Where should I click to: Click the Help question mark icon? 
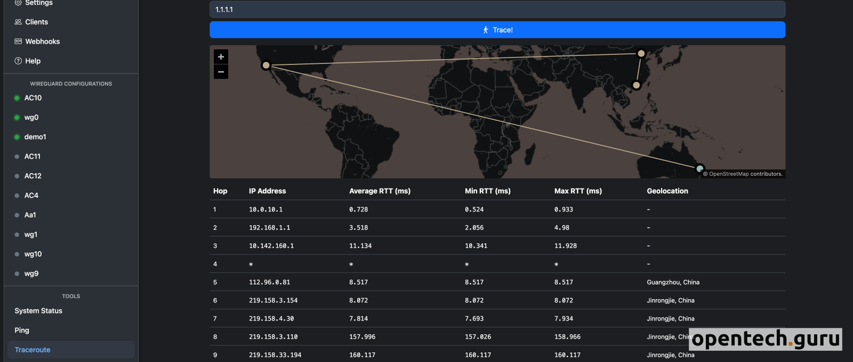click(18, 61)
